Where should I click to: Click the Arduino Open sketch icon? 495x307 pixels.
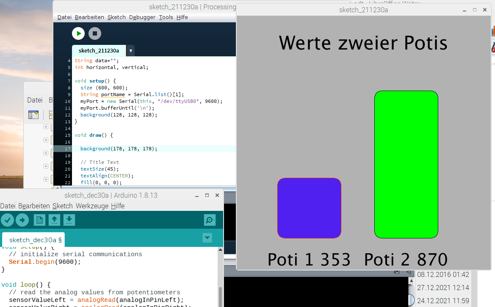coord(54,220)
